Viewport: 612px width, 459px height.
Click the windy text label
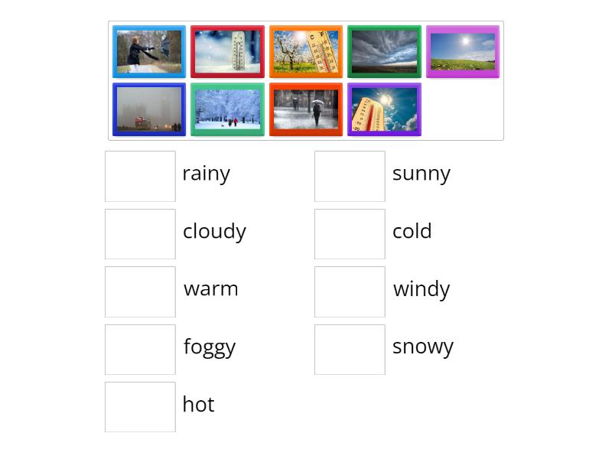(421, 288)
